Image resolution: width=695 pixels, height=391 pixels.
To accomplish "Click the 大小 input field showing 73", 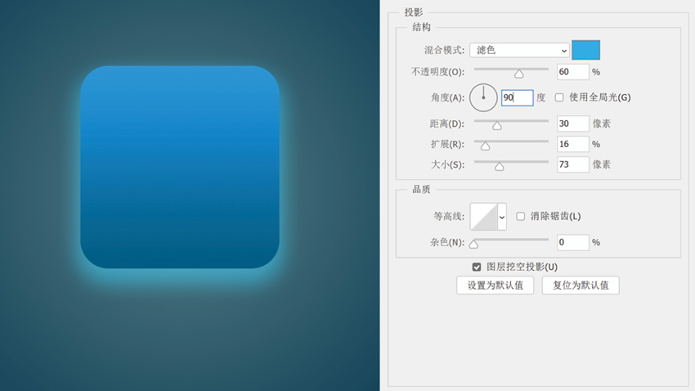I will (x=572, y=164).
